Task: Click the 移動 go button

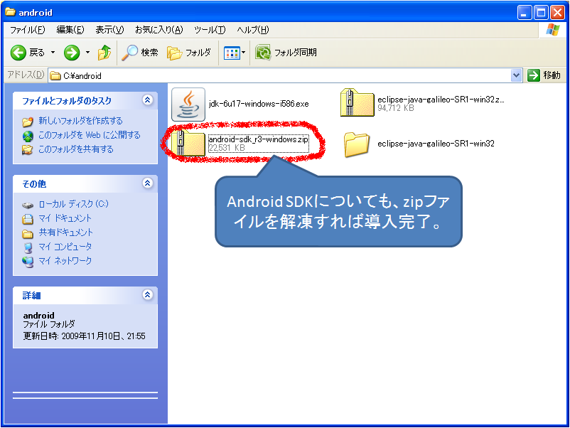Action: point(544,75)
